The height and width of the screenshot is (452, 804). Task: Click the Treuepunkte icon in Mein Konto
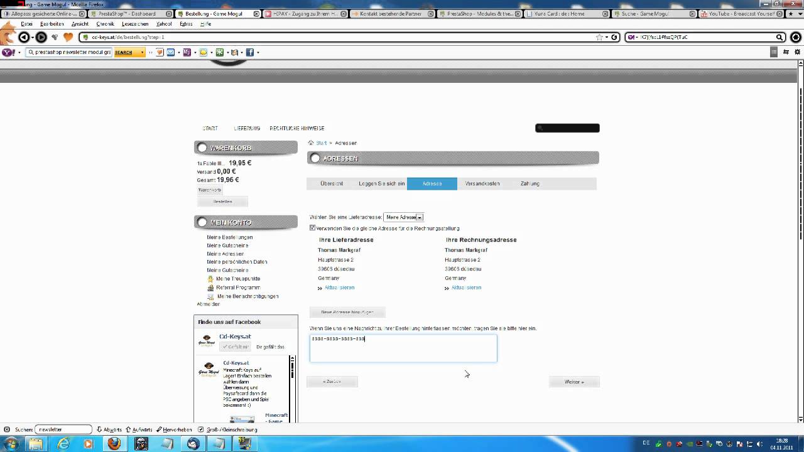coord(210,279)
